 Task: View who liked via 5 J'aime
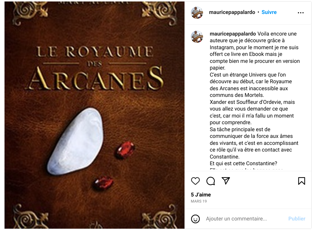point(201,195)
